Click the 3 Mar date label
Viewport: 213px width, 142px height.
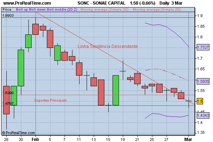(x=177, y=3)
